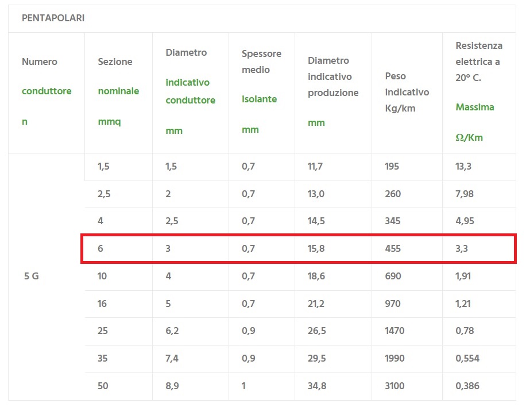
Task: Select the 'Spessore medio isolante' column header
Action: 261,92
